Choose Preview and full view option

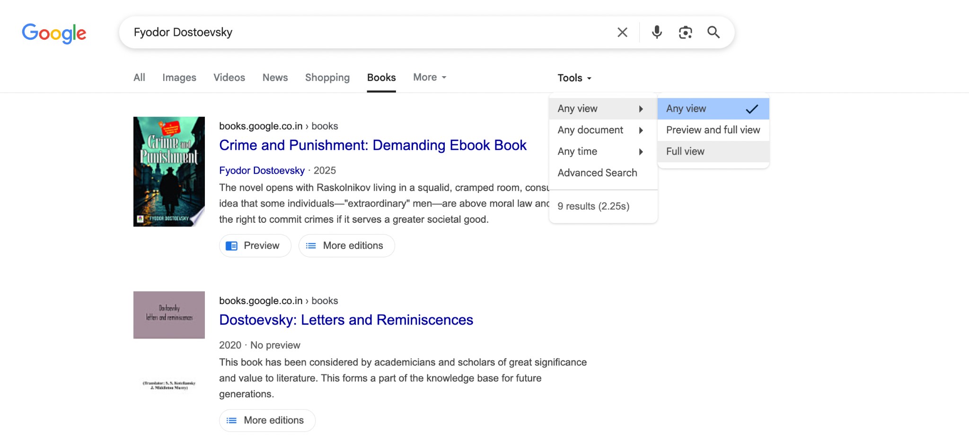(713, 130)
